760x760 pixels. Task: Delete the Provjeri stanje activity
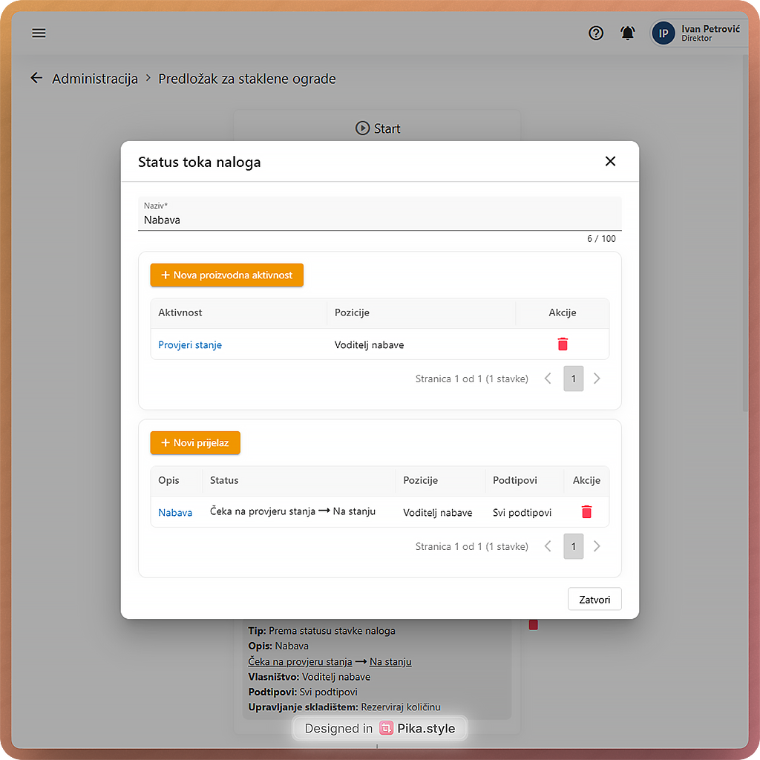tap(563, 344)
